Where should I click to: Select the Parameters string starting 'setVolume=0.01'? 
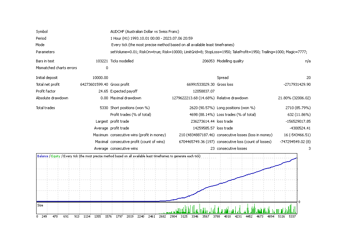[209, 52]
